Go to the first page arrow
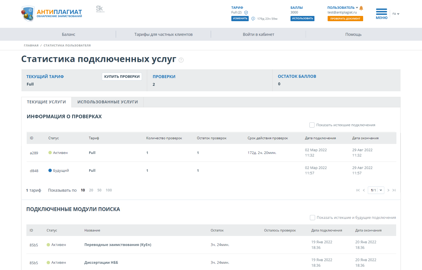This screenshot has width=422, height=270. point(358,190)
